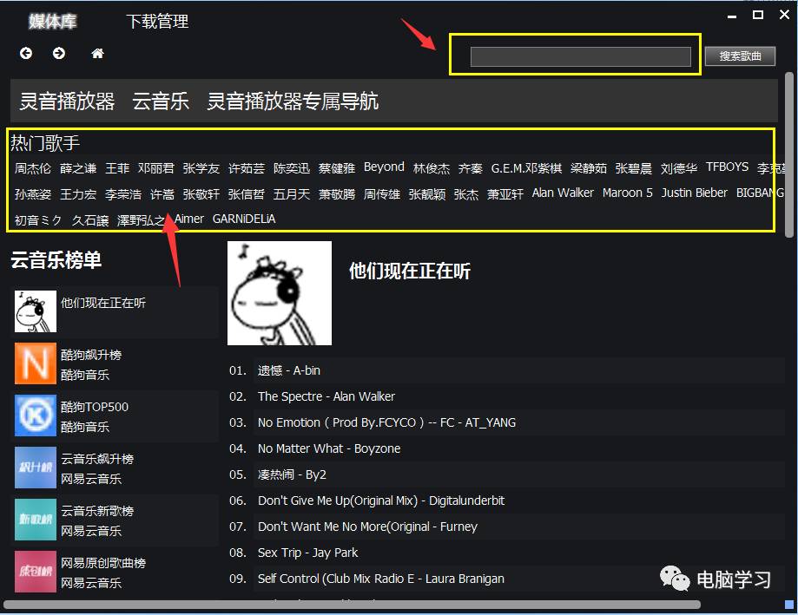Open the 云音乐 navigation link
The height and width of the screenshot is (615, 798).
[x=161, y=101]
